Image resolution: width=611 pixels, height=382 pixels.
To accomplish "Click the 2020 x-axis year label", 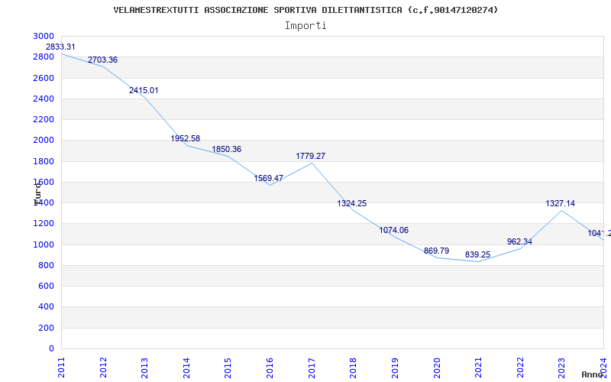I will 437,367.
